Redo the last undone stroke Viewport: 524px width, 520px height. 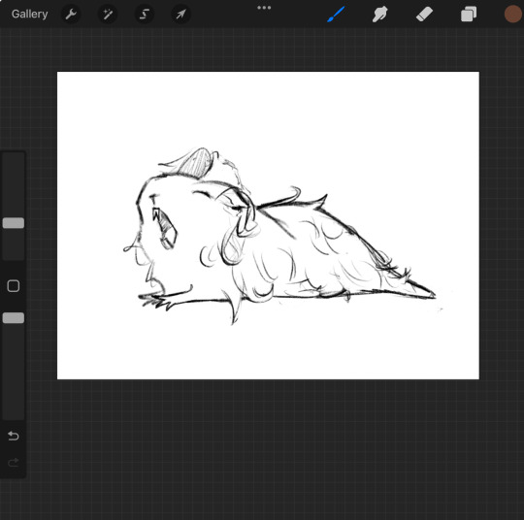tap(14, 463)
